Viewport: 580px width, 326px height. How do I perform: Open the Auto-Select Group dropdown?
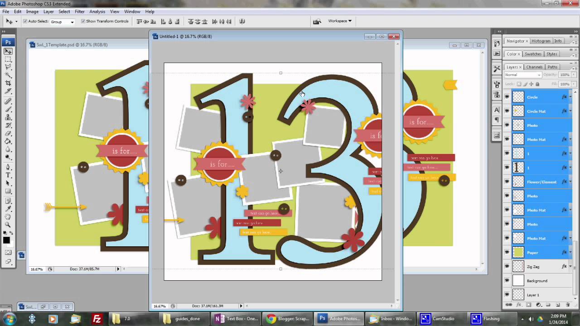pyautogui.click(x=63, y=22)
